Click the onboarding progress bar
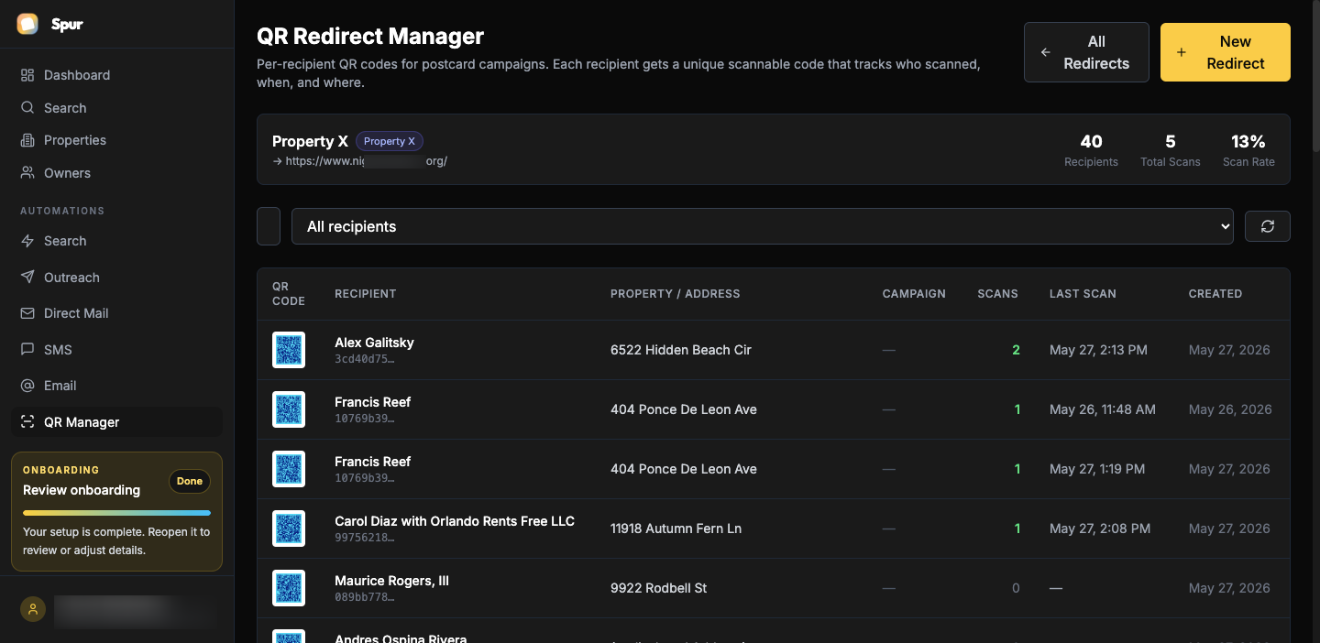The height and width of the screenshot is (643, 1320). pyautogui.click(x=116, y=513)
